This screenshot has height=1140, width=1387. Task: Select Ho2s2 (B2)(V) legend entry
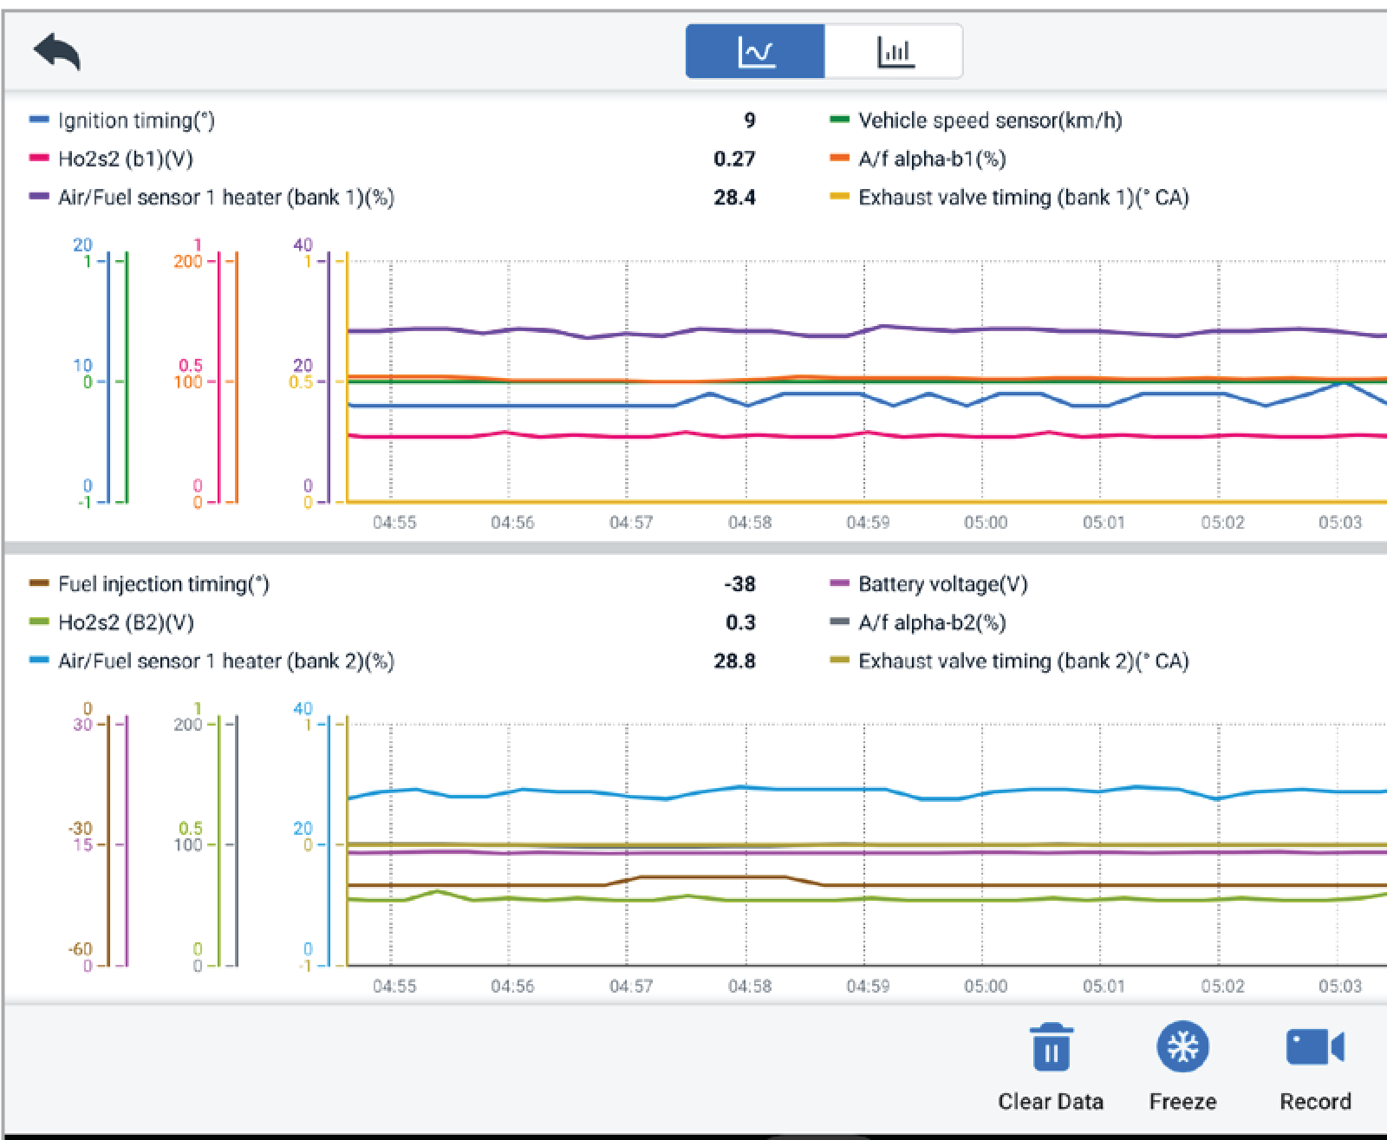click(126, 622)
